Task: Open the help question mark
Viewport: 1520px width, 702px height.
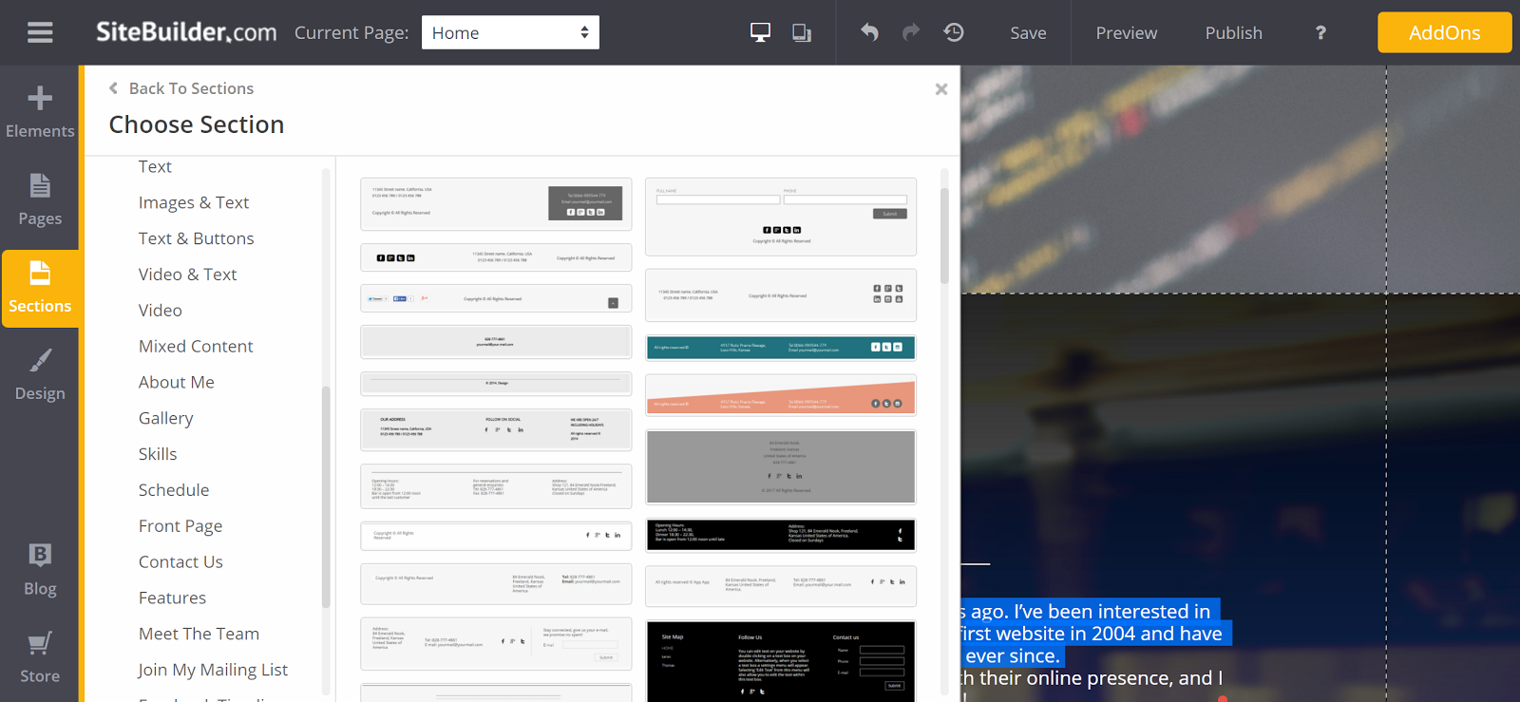Action: (1320, 32)
